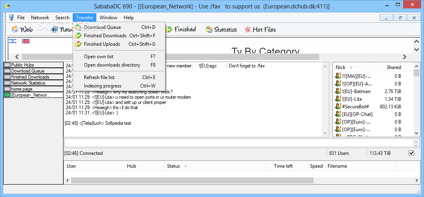Click the UK flag language icon
Viewport: 424px width, 197px height.
(26, 41)
